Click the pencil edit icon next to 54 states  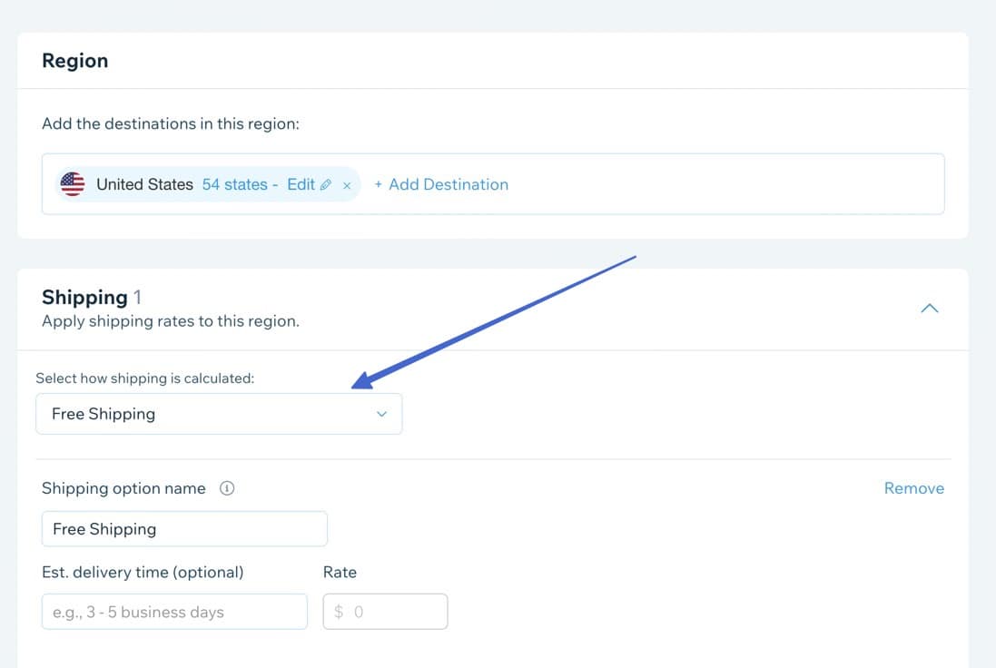(327, 183)
